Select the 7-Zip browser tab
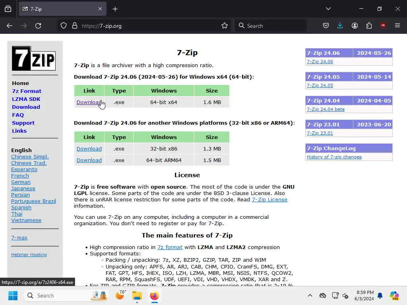The width and height of the screenshot is (407, 305). click(x=62, y=9)
